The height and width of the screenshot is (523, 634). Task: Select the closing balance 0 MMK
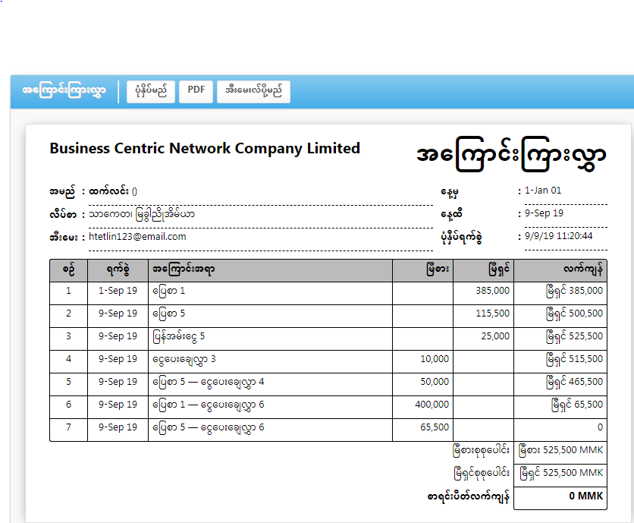[586, 496]
